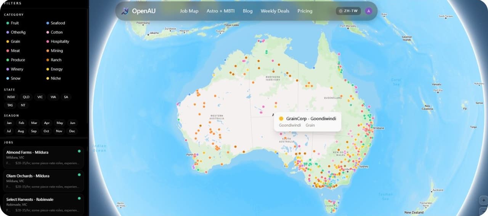Screen dimensions: 488x216
Task: Go to the Weekly Deals page
Action: [275, 11]
